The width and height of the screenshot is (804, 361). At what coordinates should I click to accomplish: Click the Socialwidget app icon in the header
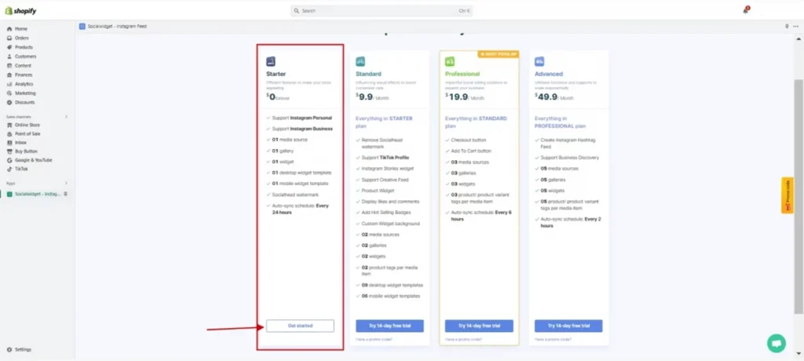click(82, 26)
